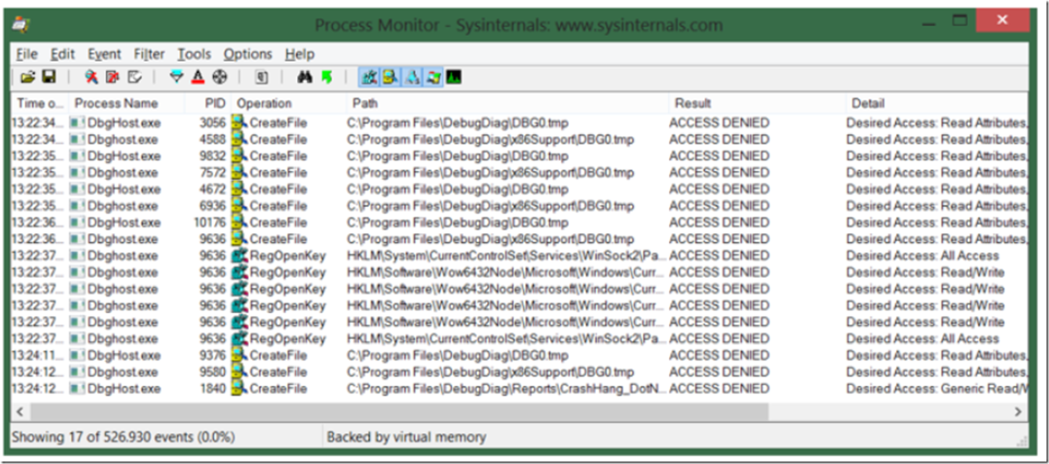Toggle Show File System Activity
Viewport: 1049px width, 464px height.
point(391,77)
